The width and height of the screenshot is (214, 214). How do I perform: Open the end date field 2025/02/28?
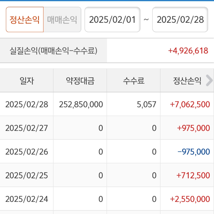(x=180, y=20)
